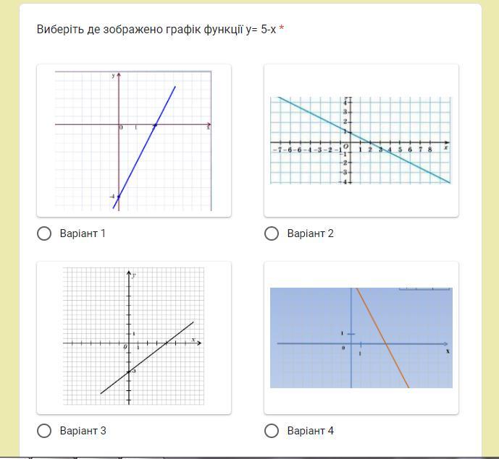Viewport: 499px width, 459px height.
Task: Click the blue line's x-axis intercept dot
Action: tap(155, 125)
